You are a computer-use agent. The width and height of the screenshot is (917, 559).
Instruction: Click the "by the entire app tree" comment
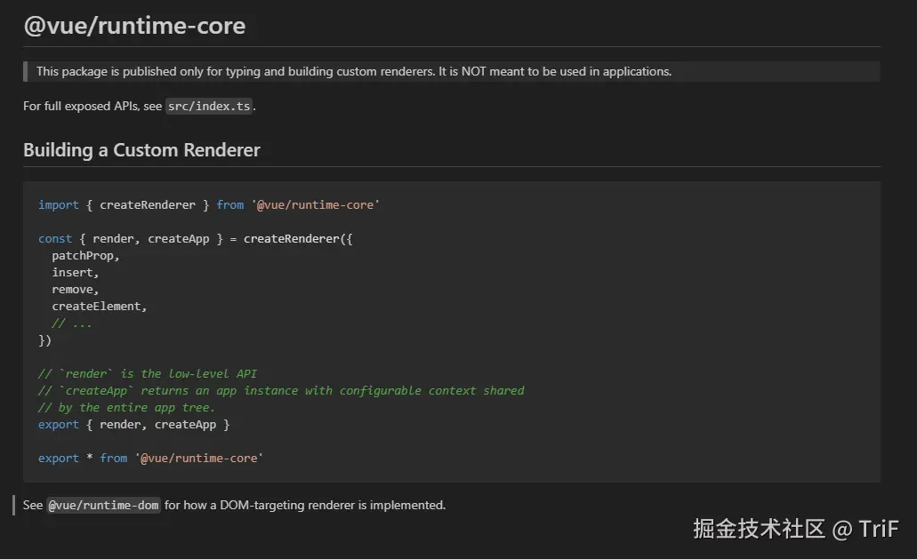click(126, 408)
